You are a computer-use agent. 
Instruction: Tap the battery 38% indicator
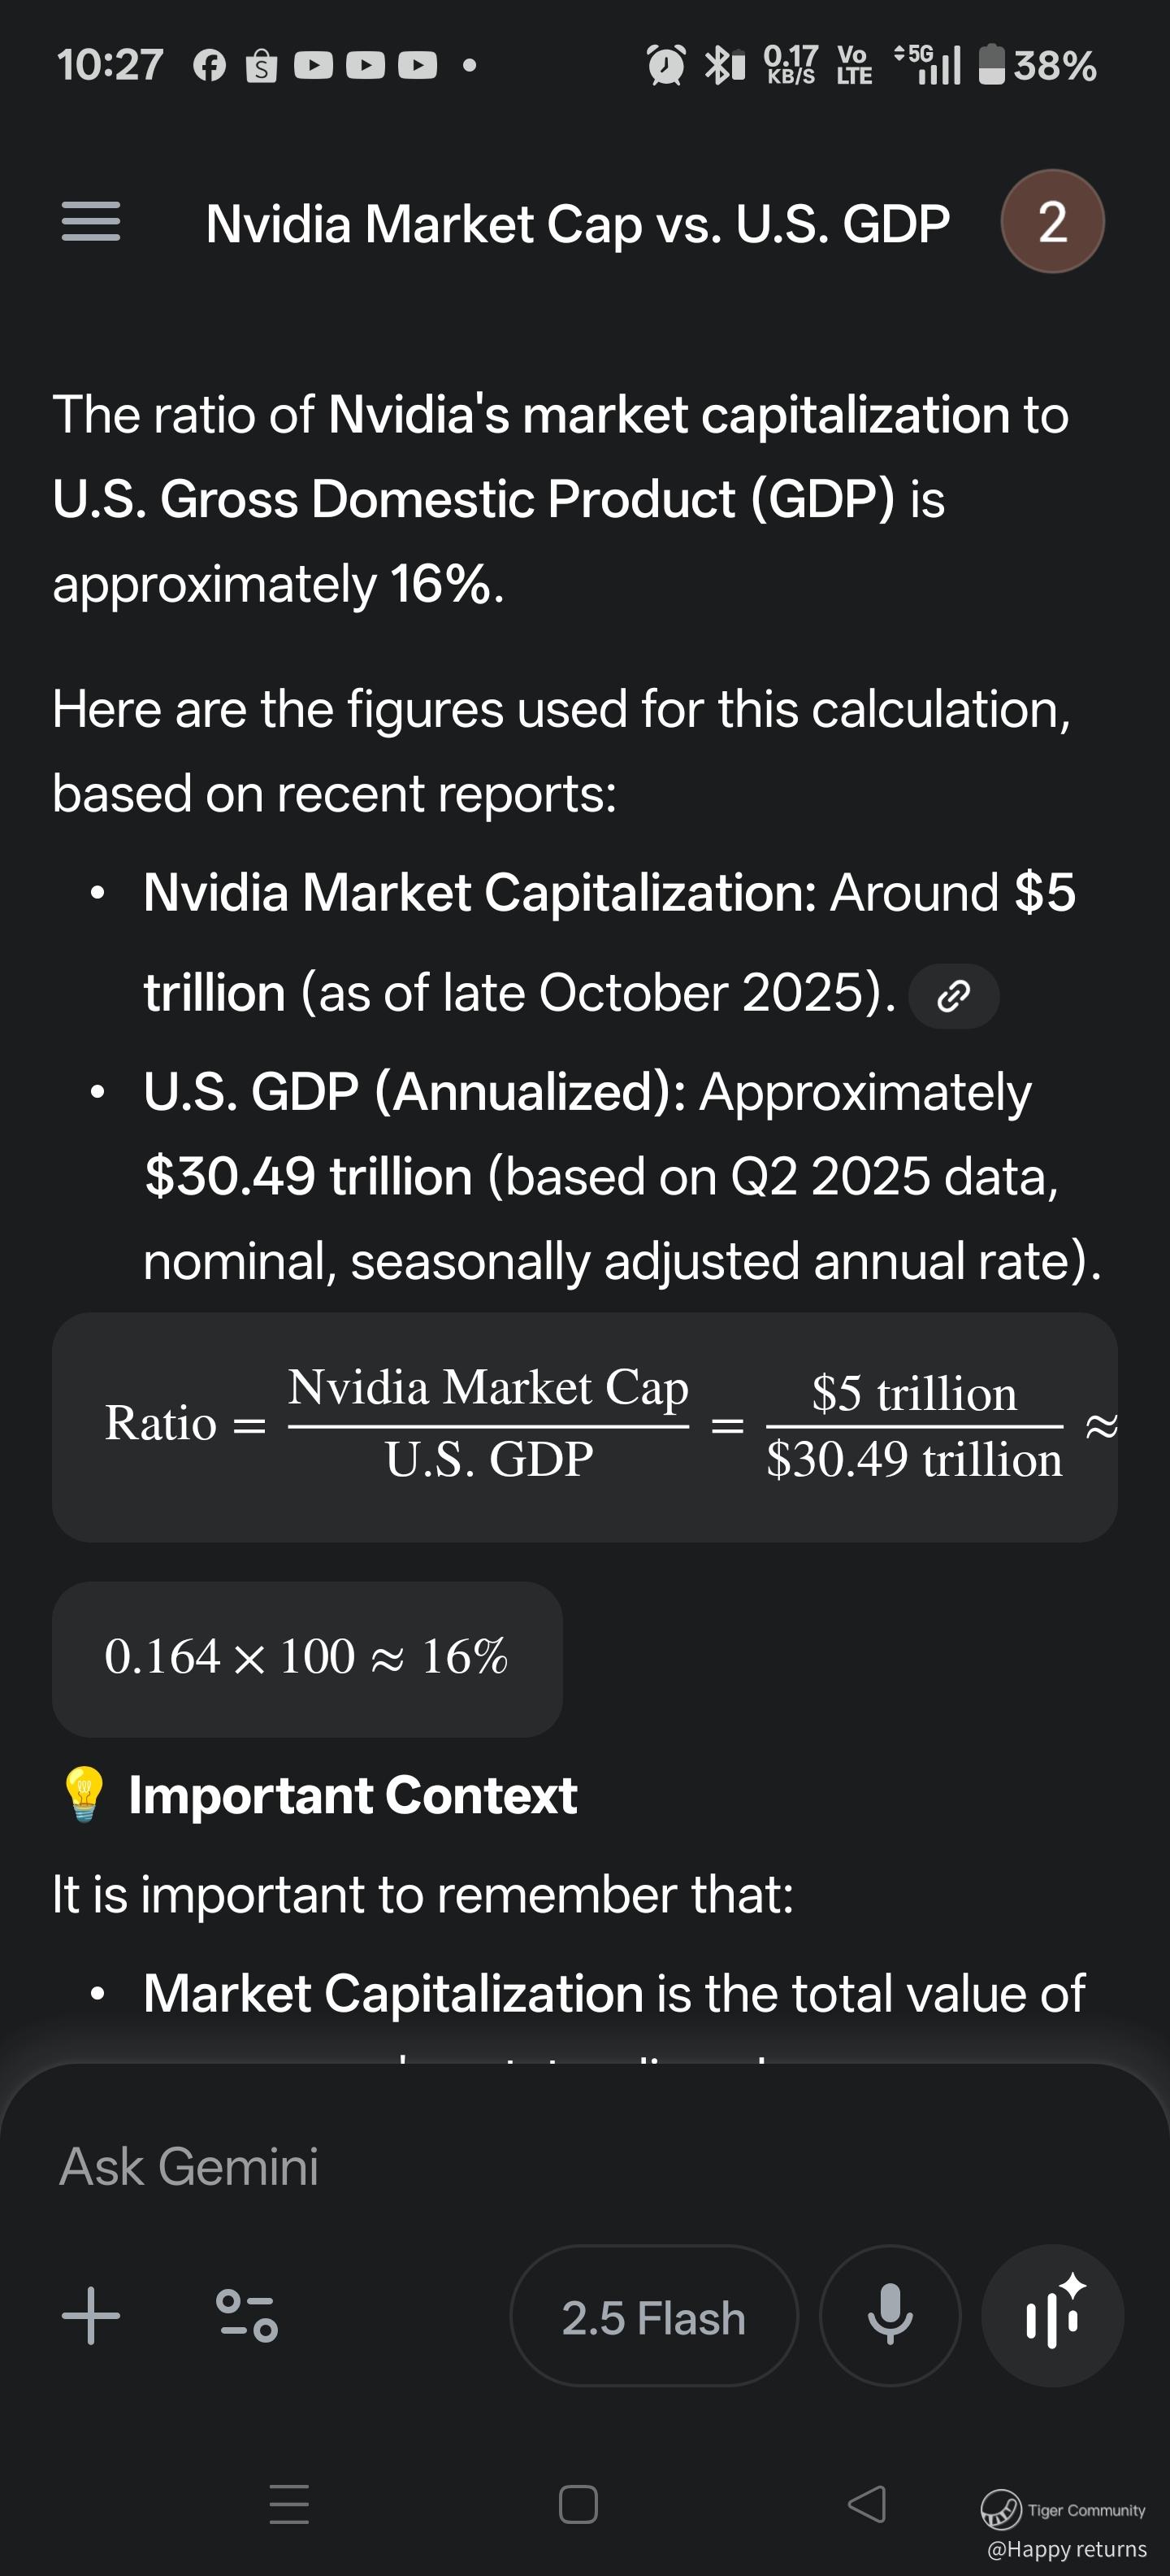pos(1037,66)
